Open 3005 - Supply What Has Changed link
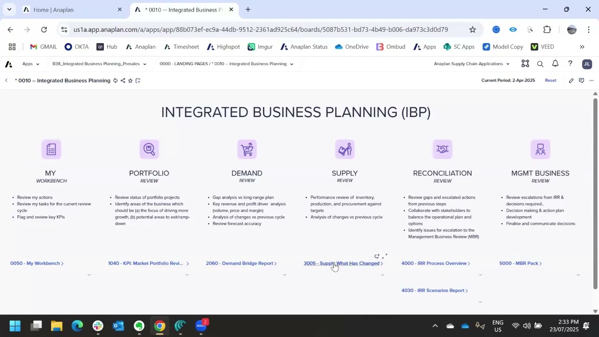The image size is (599, 337). [343, 264]
